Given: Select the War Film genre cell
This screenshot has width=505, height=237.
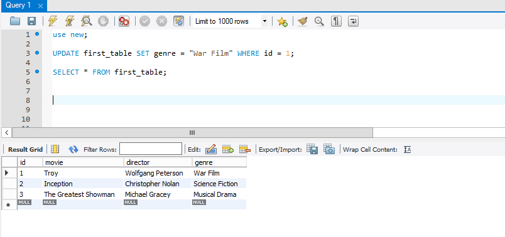Looking at the screenshot, I should [x=219, y=173].
